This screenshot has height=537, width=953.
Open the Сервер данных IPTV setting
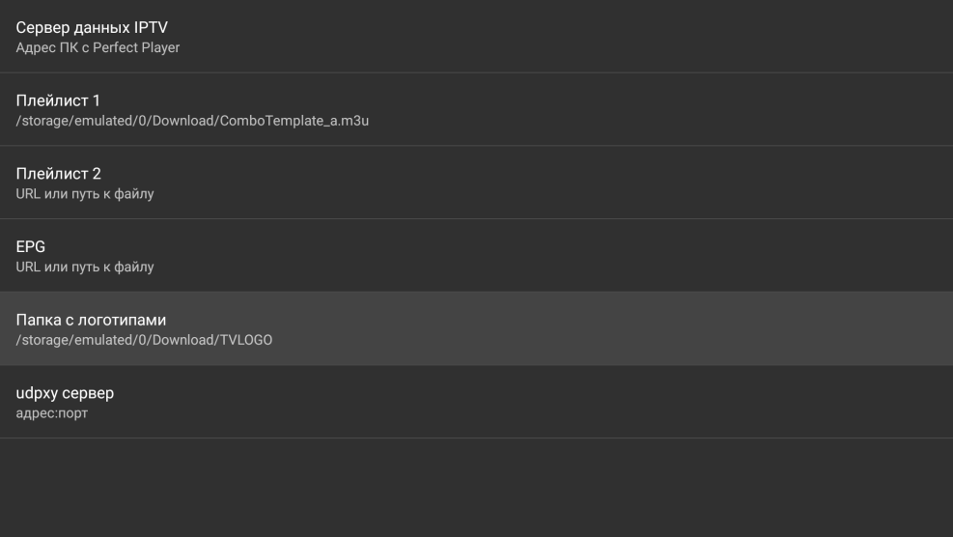476,36
